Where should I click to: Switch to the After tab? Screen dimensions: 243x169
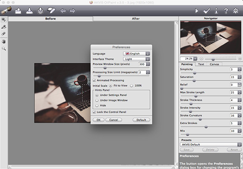click(136, 19)
